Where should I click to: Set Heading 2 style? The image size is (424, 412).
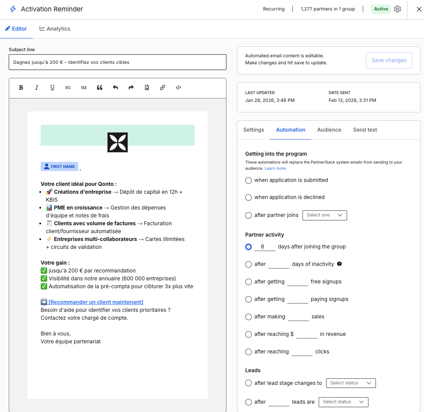(x=84, y=87)
